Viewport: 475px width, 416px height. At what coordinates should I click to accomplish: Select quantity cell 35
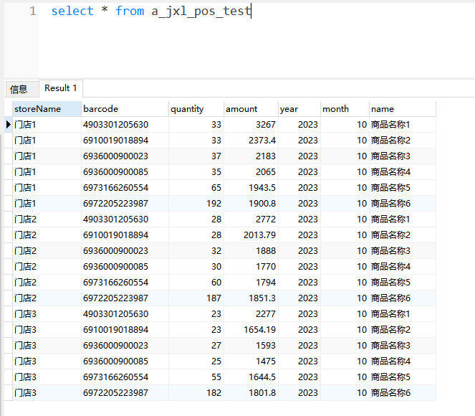[x=196, y=172]
